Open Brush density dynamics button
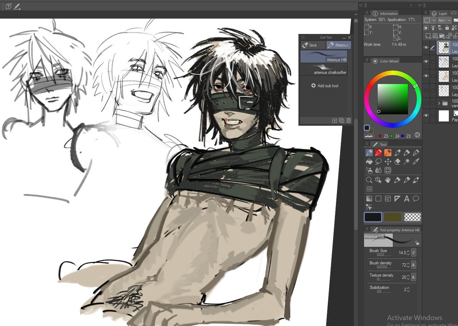458x326 pixels. click(414, 265)
